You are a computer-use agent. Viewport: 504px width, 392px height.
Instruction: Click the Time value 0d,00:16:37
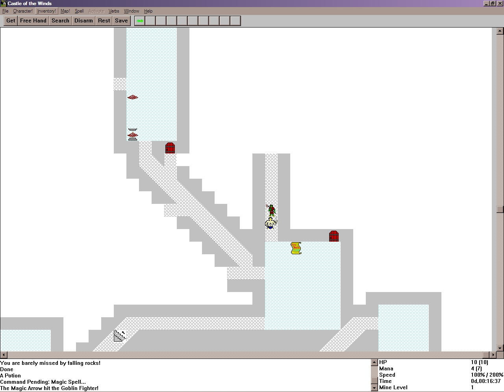(485, 381)
